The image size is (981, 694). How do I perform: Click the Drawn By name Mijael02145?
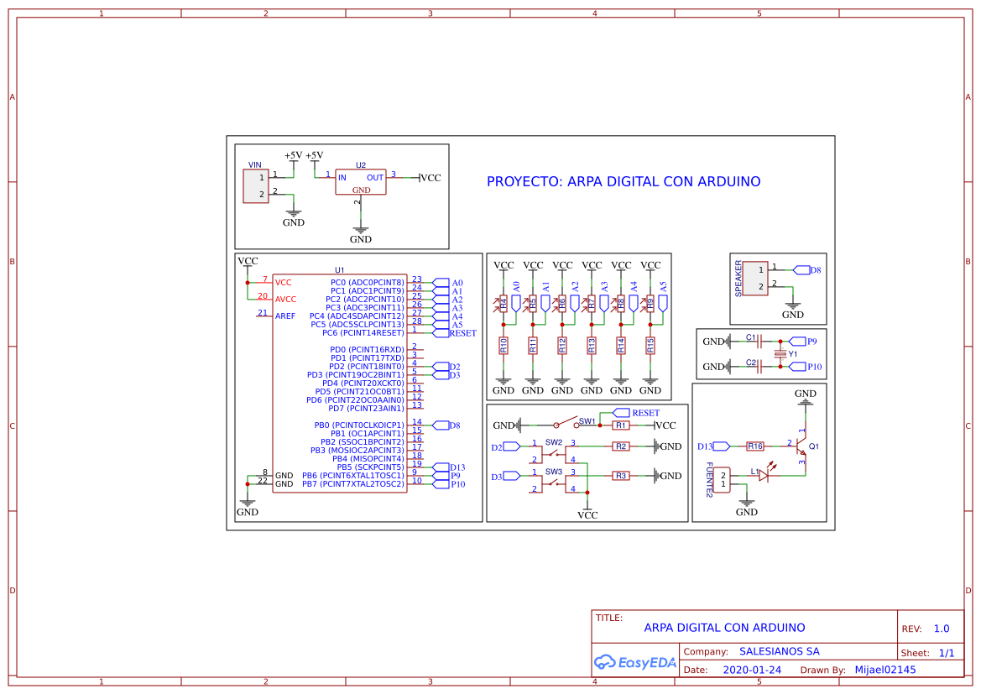(884, 670)
